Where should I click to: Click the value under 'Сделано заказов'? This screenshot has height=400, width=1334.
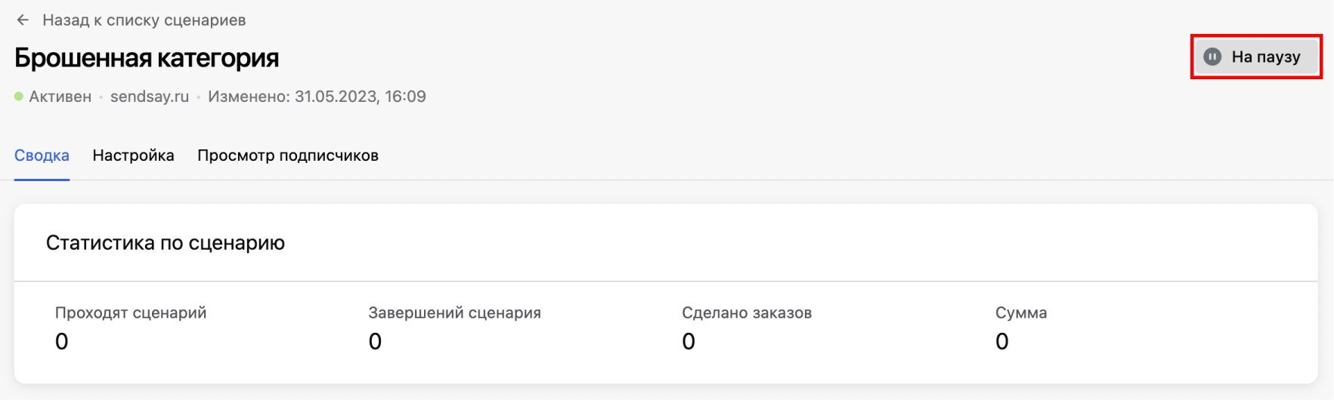689,342
